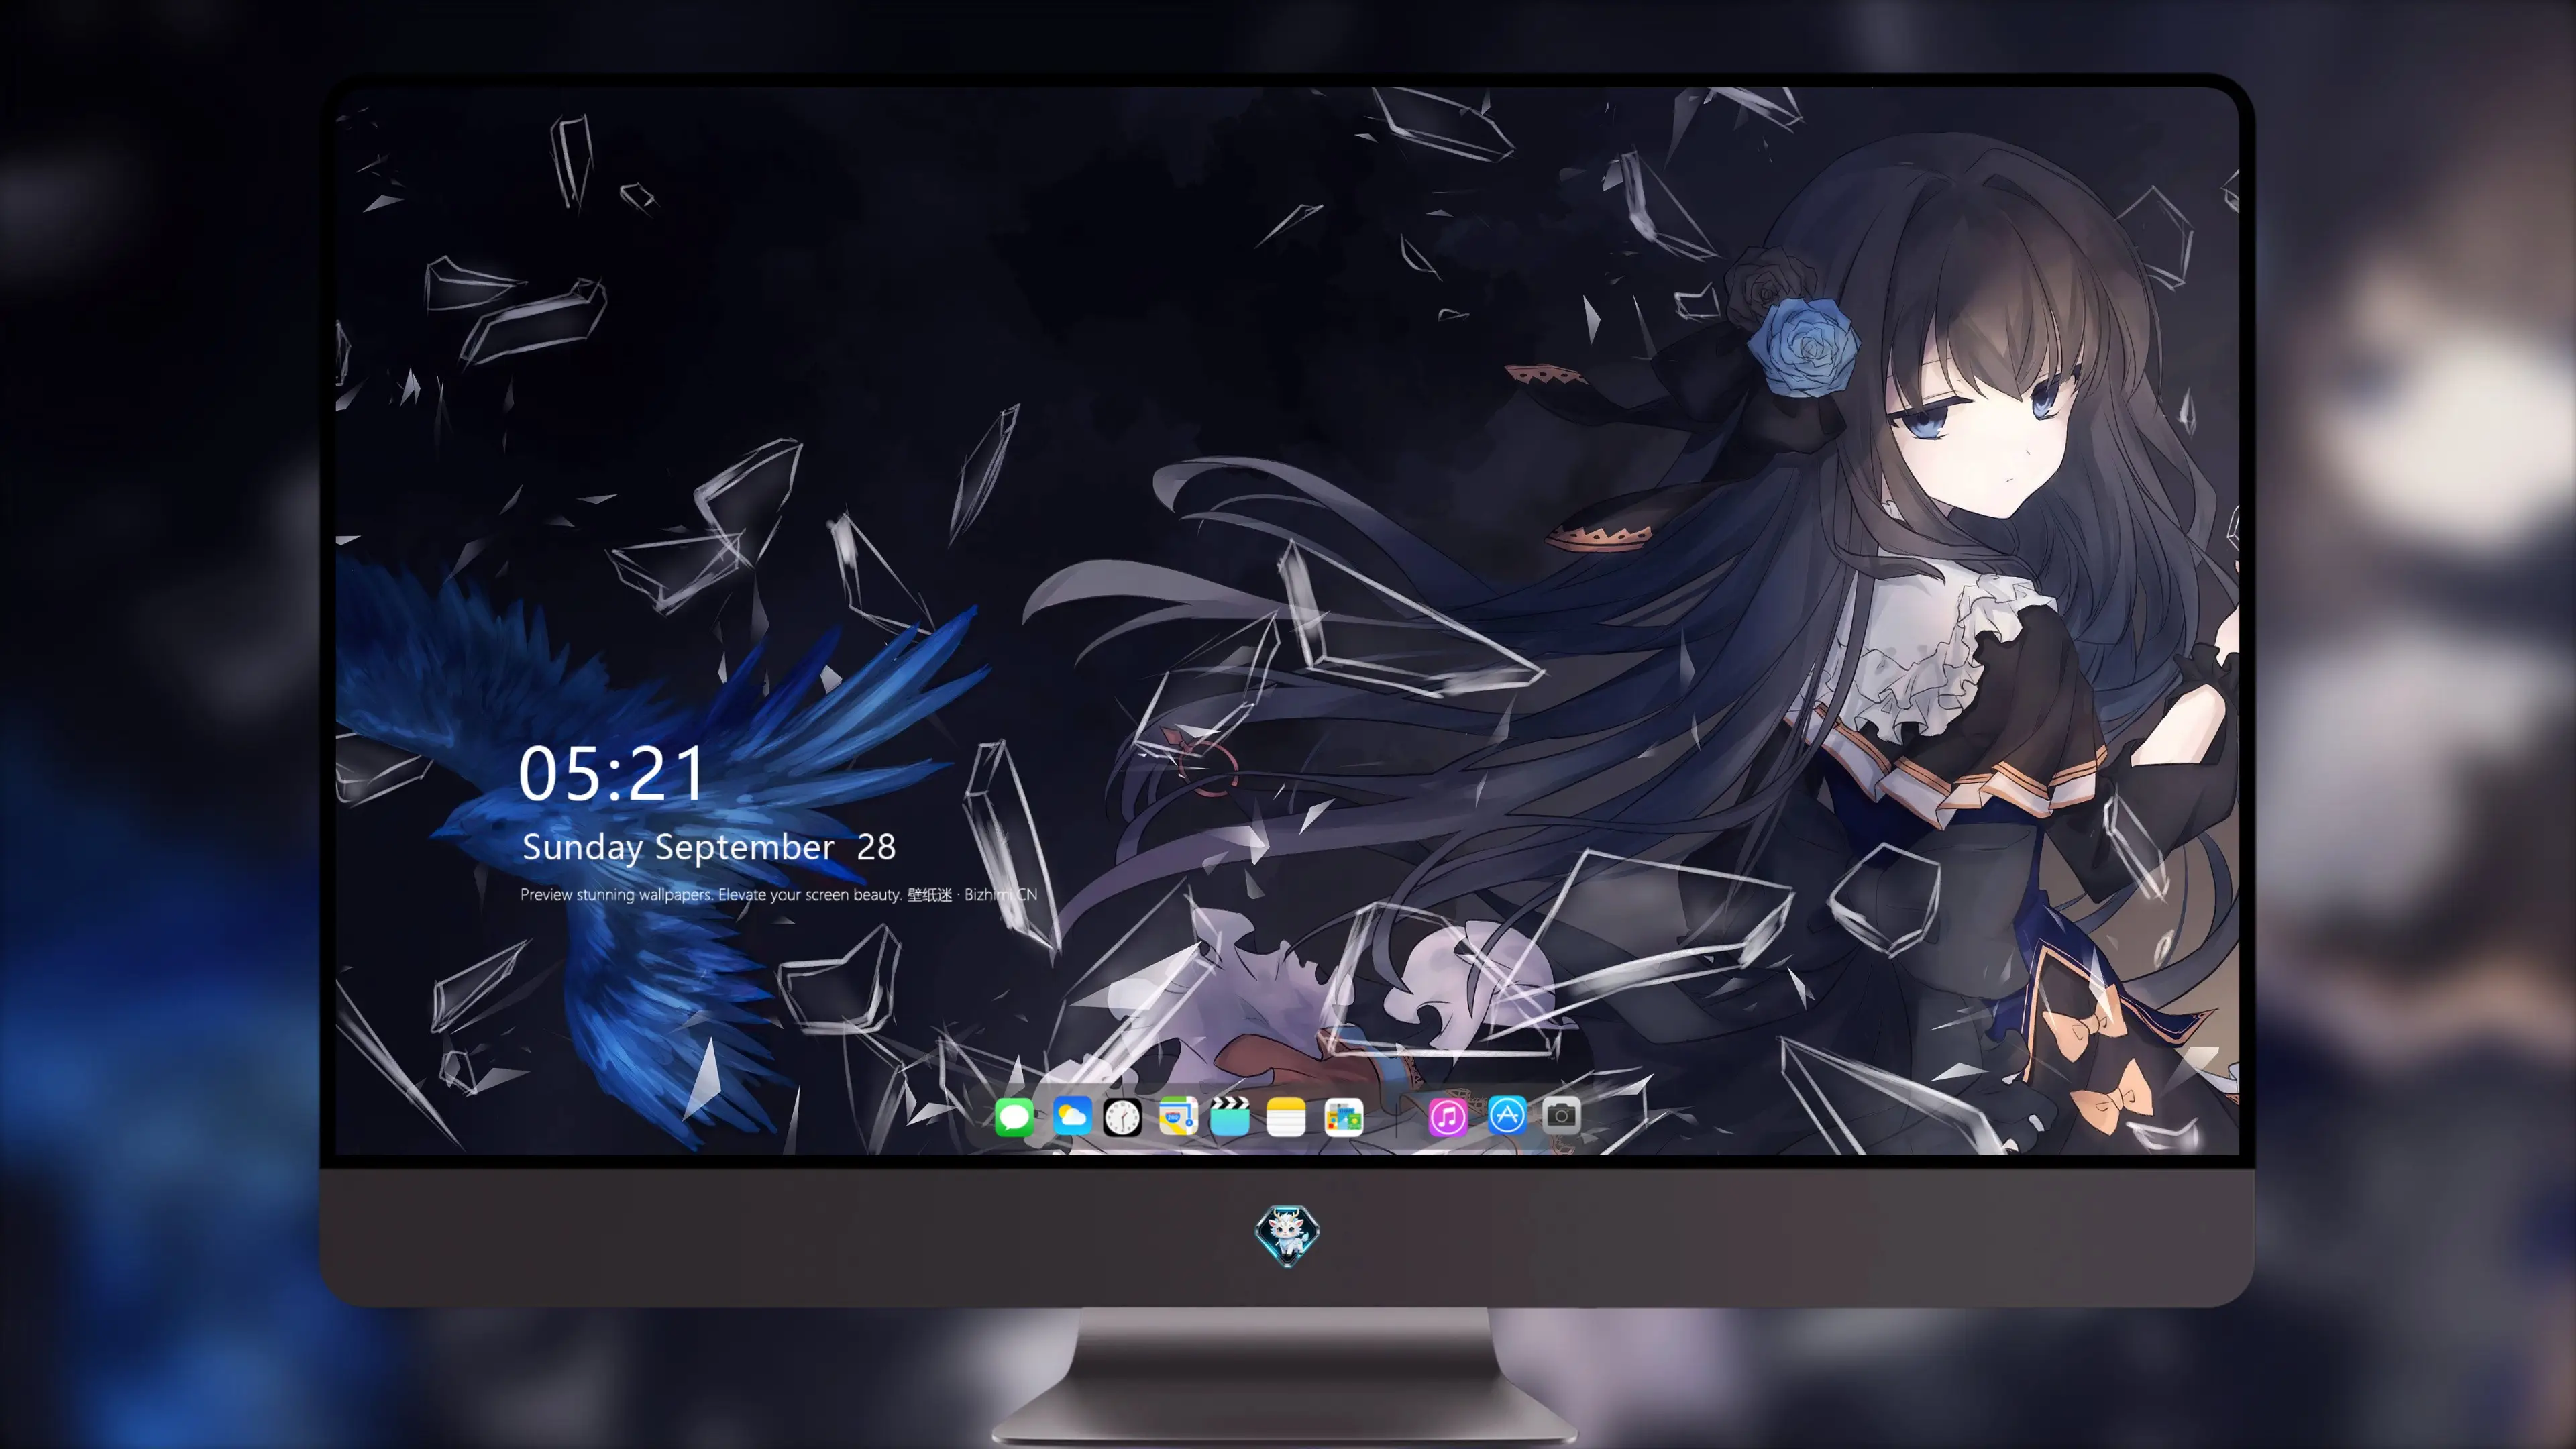Viewport: 2576px width, 1449px height.
Task: Launch the Videos clapperboard app
Action: click(x=1230, y=1116)
